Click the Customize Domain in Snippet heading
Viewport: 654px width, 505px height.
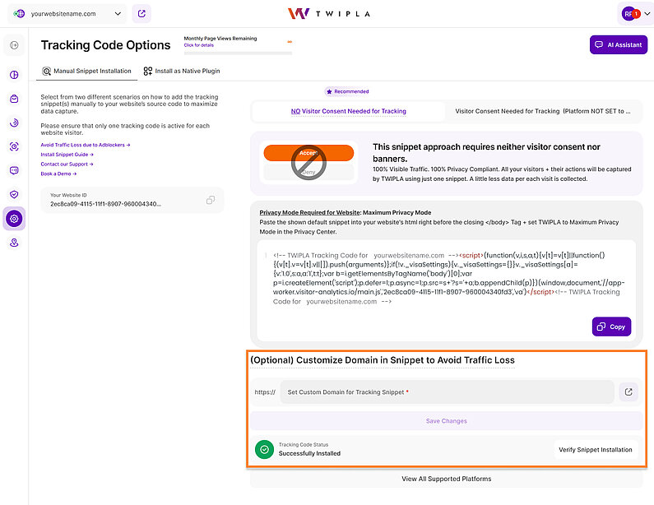click(x=383, y=360)
